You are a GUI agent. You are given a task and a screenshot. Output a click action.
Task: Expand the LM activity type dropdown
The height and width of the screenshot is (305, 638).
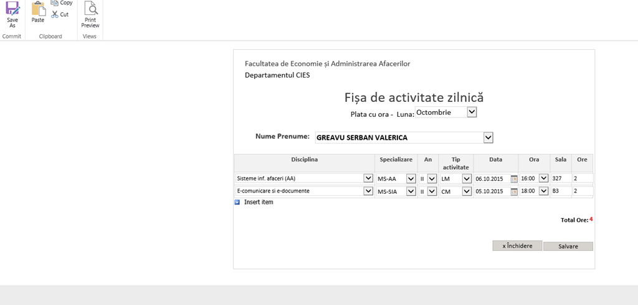466,179
